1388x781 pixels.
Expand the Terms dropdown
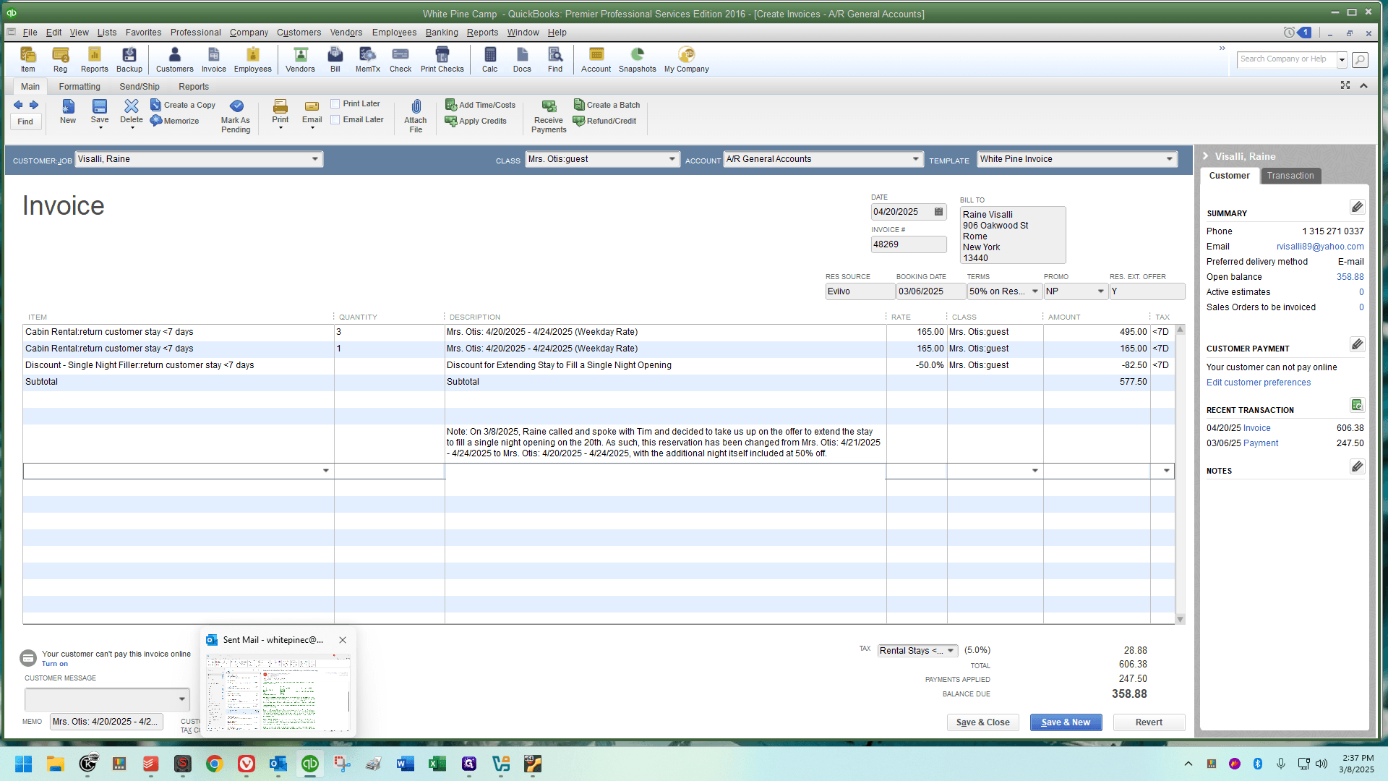(1035, 291)
